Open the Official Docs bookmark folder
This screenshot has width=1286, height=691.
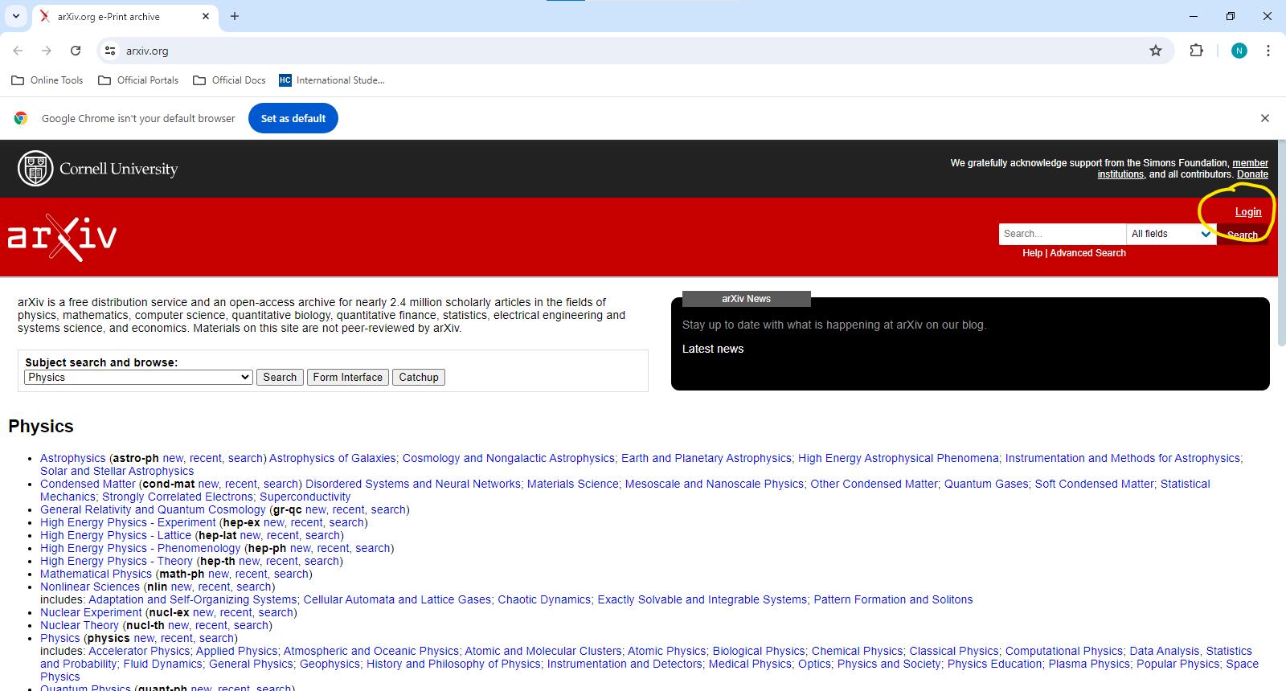229,80
